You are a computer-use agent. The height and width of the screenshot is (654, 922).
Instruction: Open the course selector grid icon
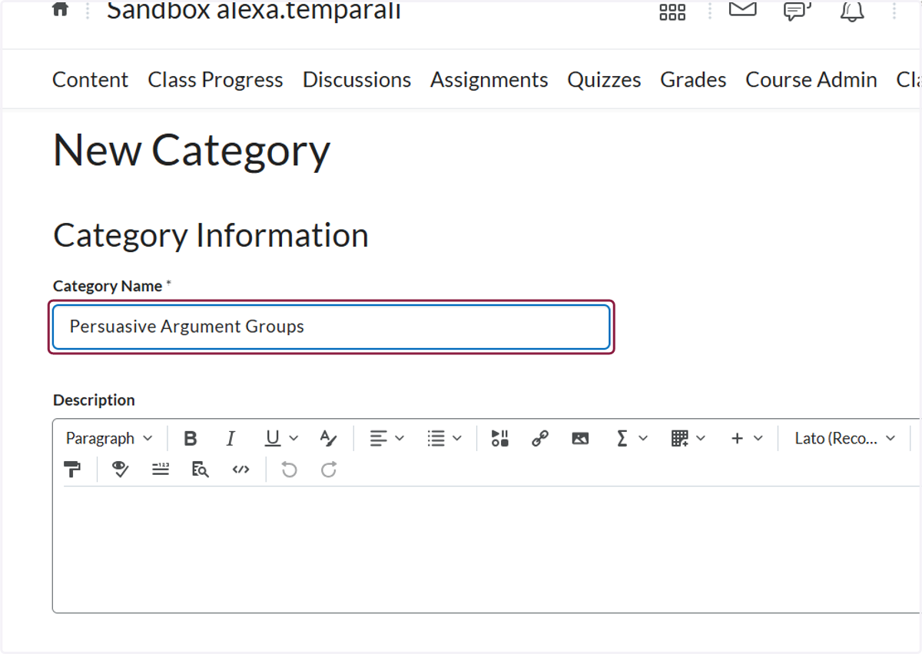click(672, 12)
